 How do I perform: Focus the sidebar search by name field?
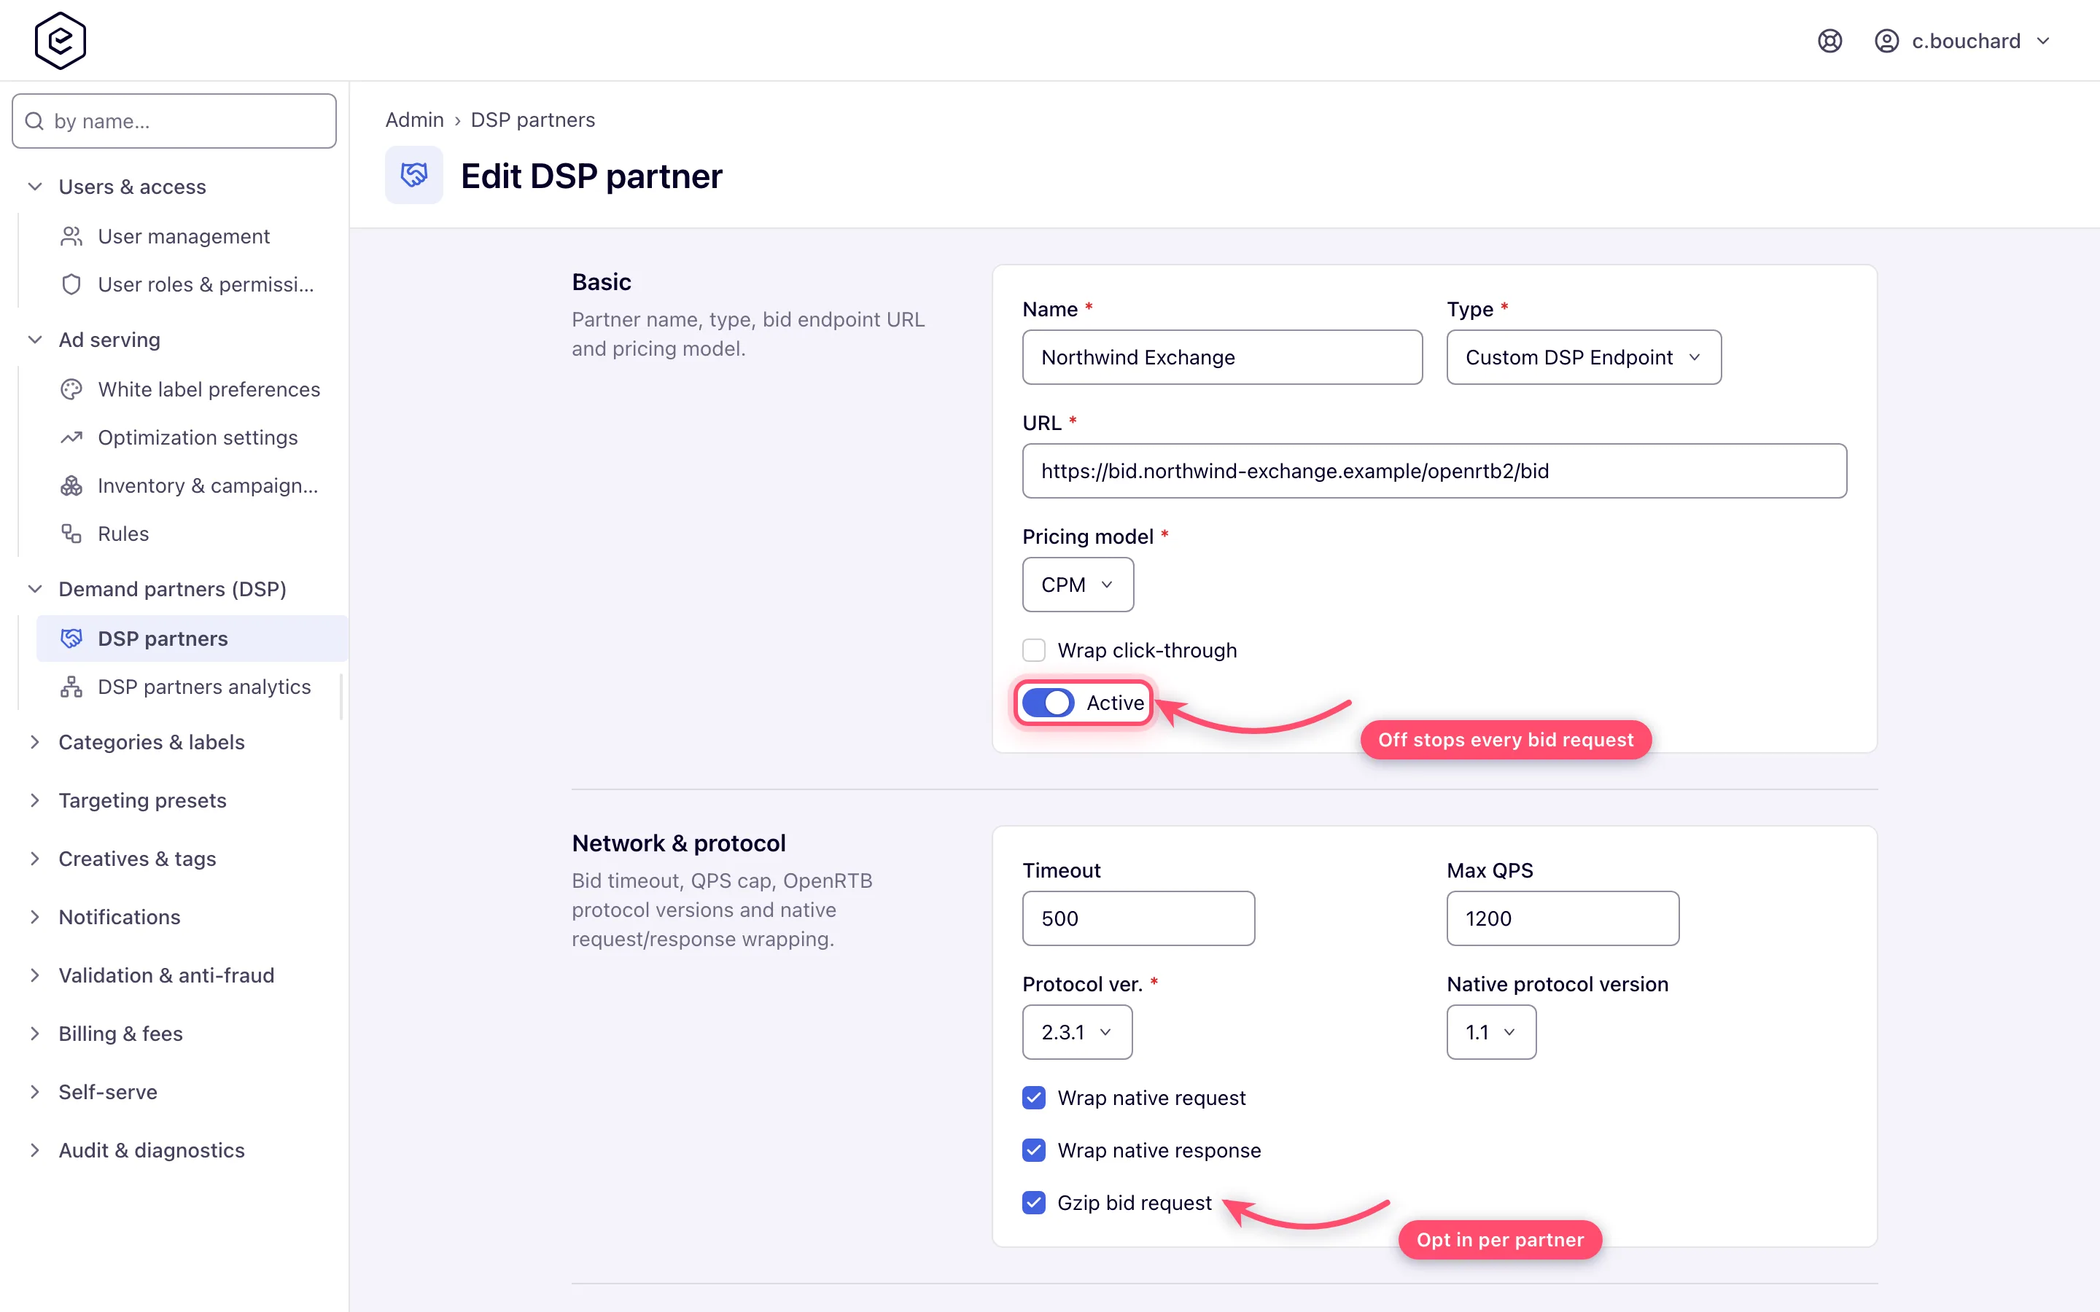[174, 120]
